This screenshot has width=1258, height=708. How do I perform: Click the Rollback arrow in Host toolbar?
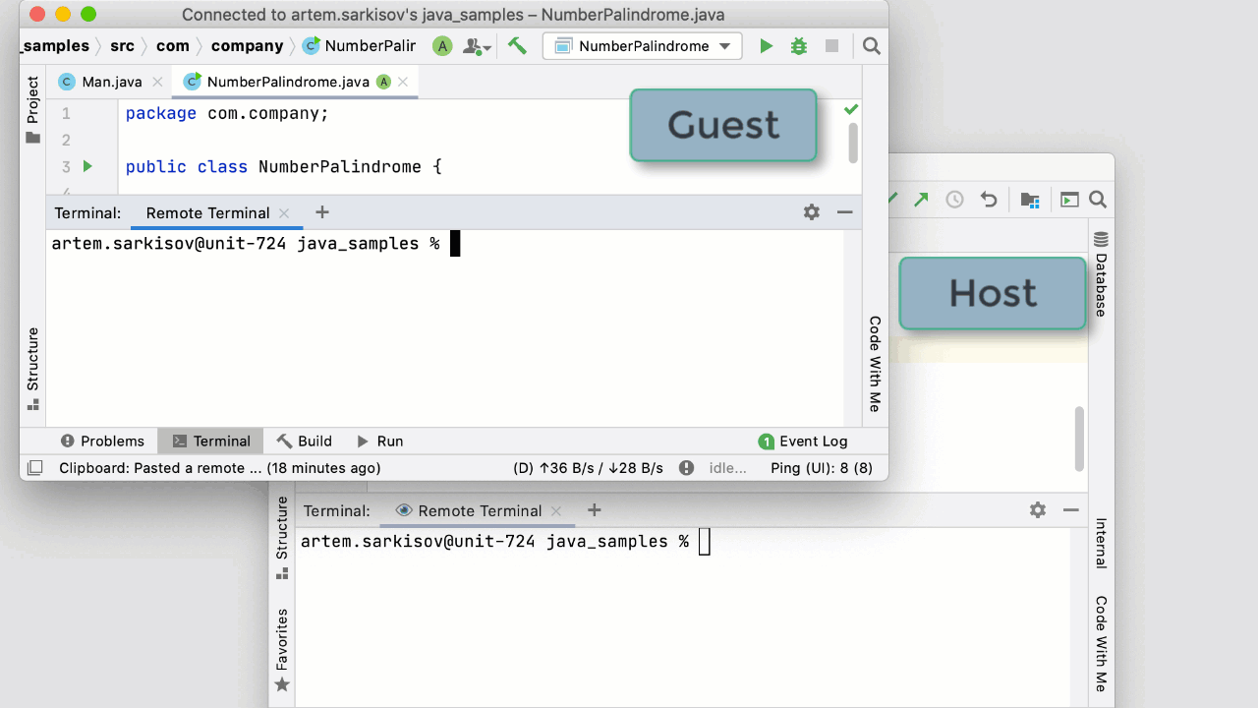pos(989,200)
